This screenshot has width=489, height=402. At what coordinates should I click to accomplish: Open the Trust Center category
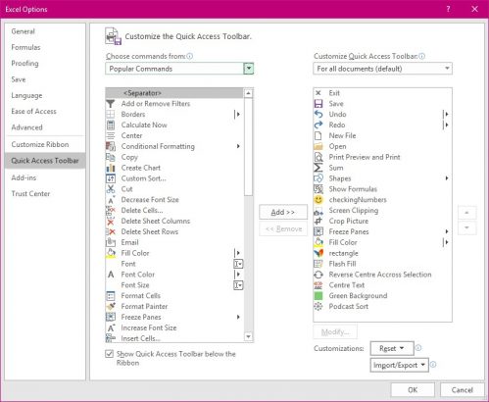(x=30, y=193)
